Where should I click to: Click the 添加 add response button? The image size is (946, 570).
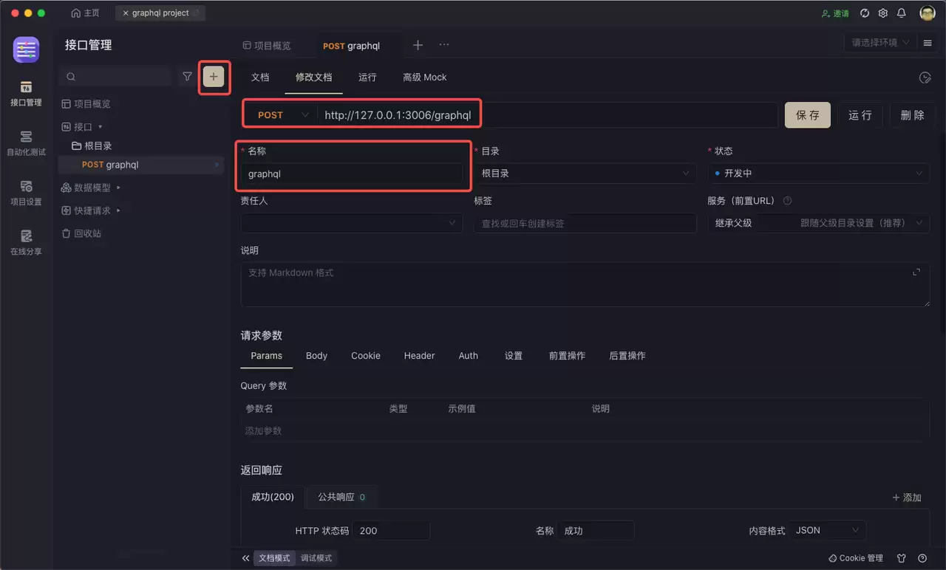[907, 498]
